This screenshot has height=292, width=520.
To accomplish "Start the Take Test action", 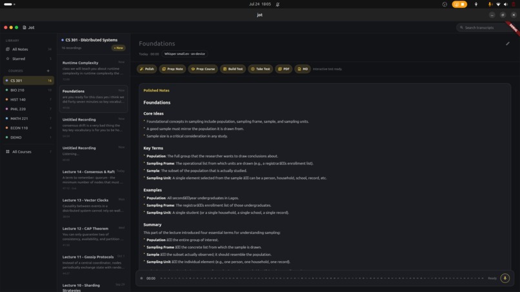I will click(261, 69).
